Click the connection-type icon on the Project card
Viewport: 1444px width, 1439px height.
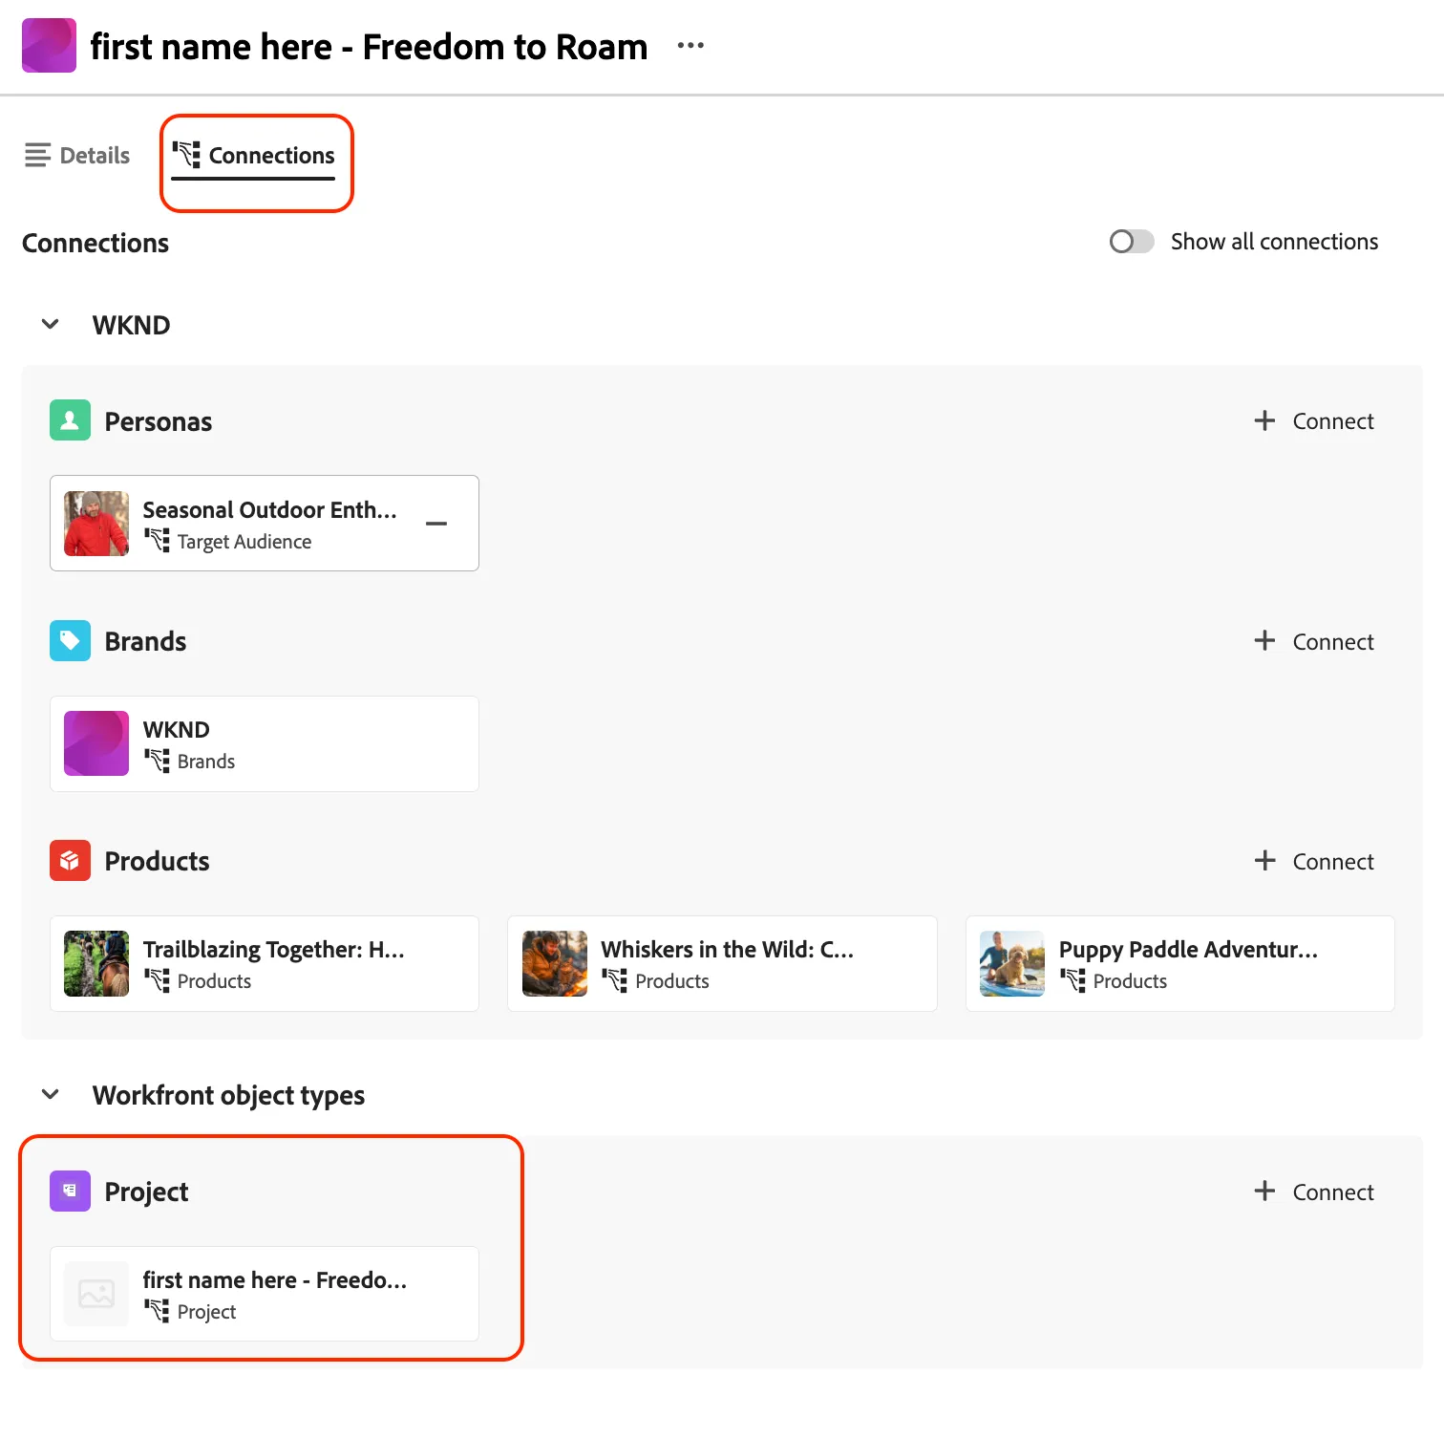pyautogui.click(x=157, y=1311)
